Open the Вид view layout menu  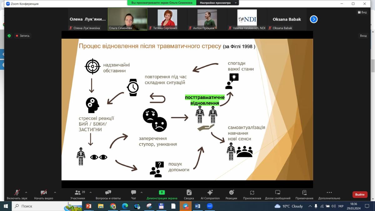coord(362,12)
